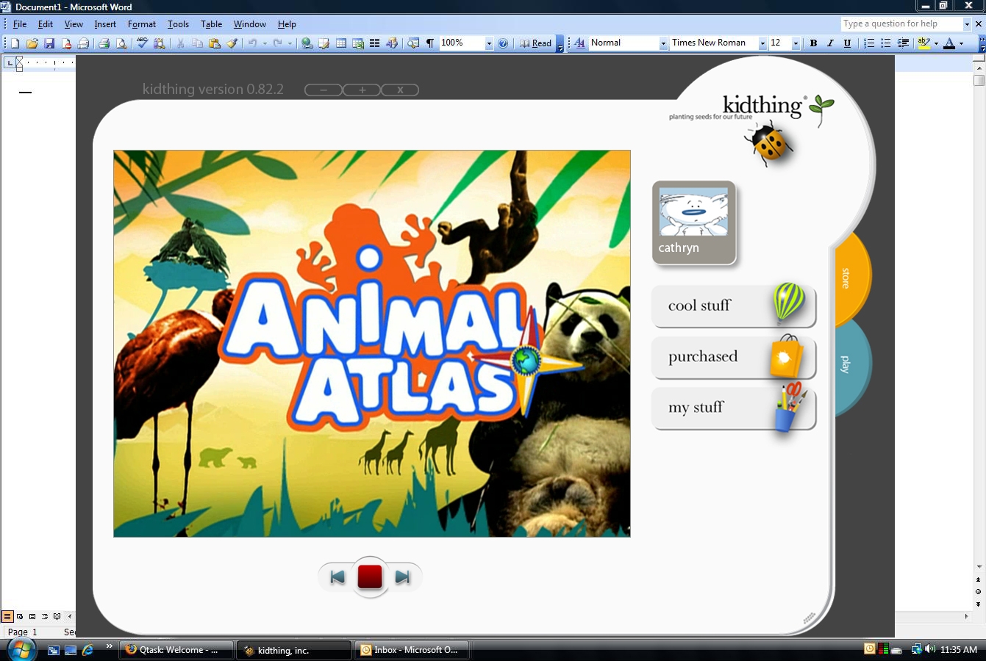The height and width of the screenshot is (661, 986).
Task: Open the Normal style dropdown
Action: click(x=663, y=43)
